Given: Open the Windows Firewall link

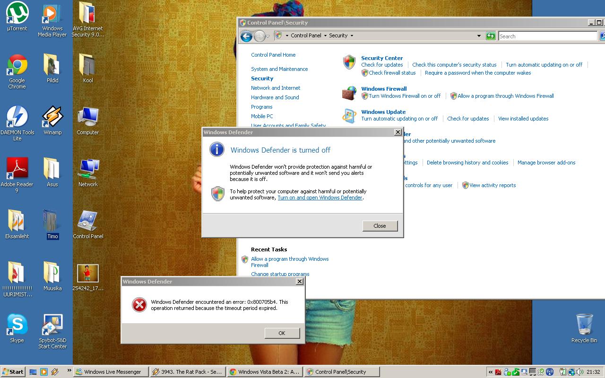Looking at the screenshot, I should click(x=384, y=88).
